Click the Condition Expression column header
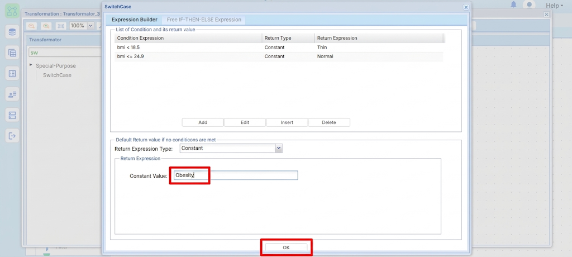 [188, 38]
